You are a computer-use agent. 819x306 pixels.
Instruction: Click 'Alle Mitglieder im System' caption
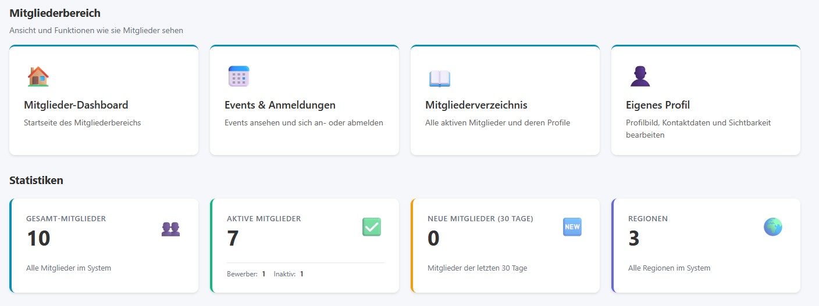(x=69, y=268)
